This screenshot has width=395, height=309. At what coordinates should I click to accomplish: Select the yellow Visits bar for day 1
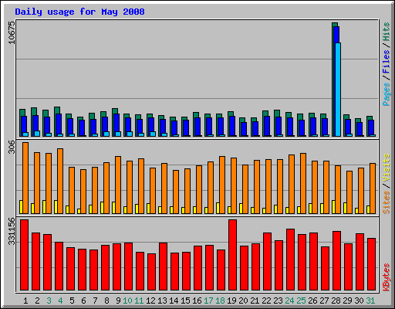21,207
